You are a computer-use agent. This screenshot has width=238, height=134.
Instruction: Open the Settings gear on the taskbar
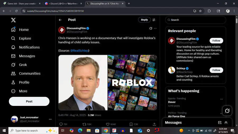(148, 131)
